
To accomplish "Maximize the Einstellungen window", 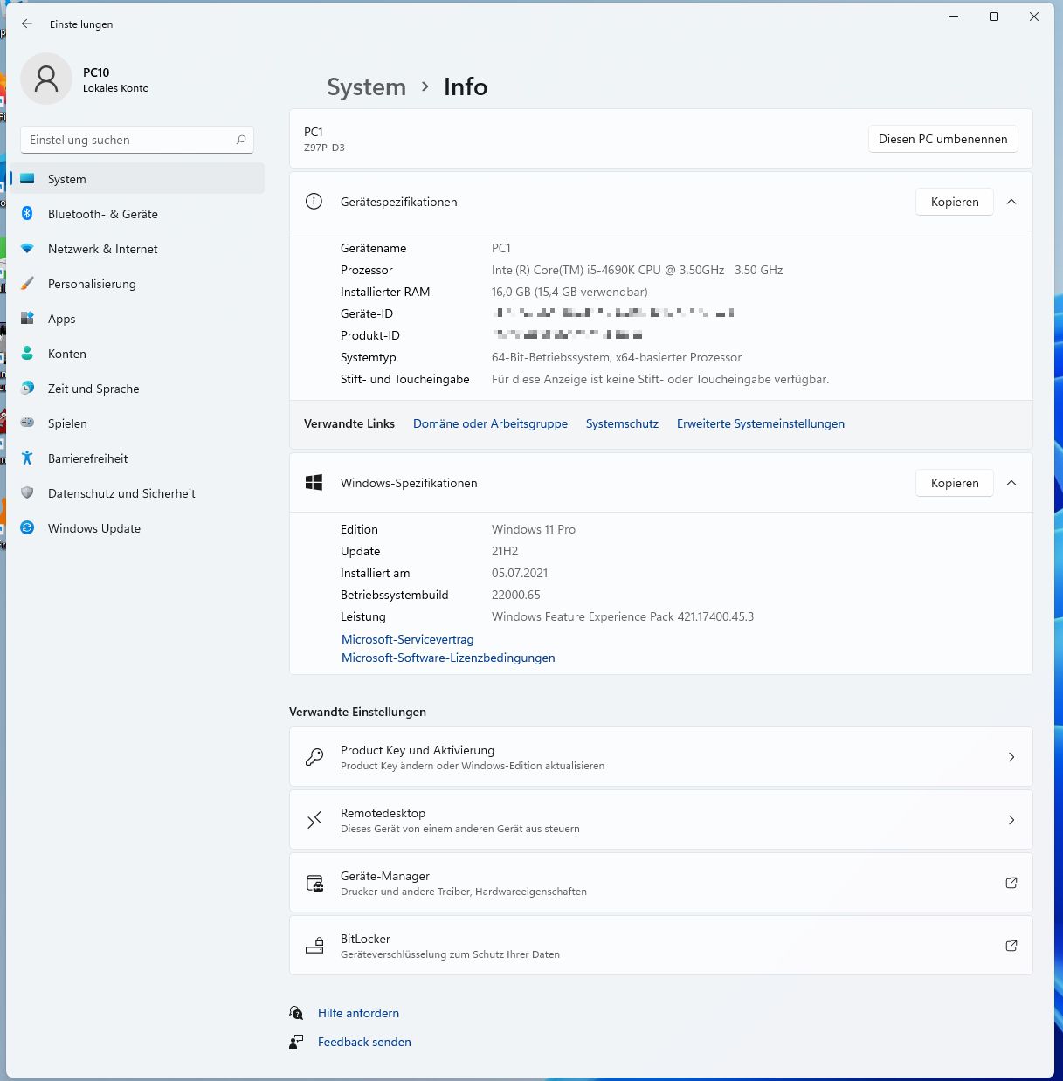I will (993, 17).
